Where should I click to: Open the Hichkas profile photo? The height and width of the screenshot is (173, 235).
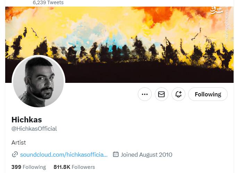[39, 82]
